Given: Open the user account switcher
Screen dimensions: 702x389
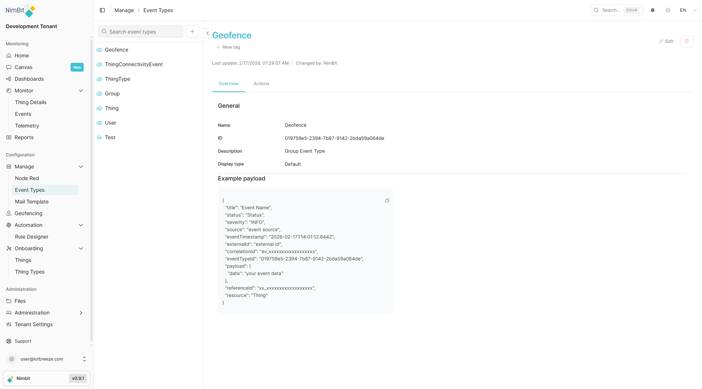Looking at the screenshot, I should [x=84, y=359].
